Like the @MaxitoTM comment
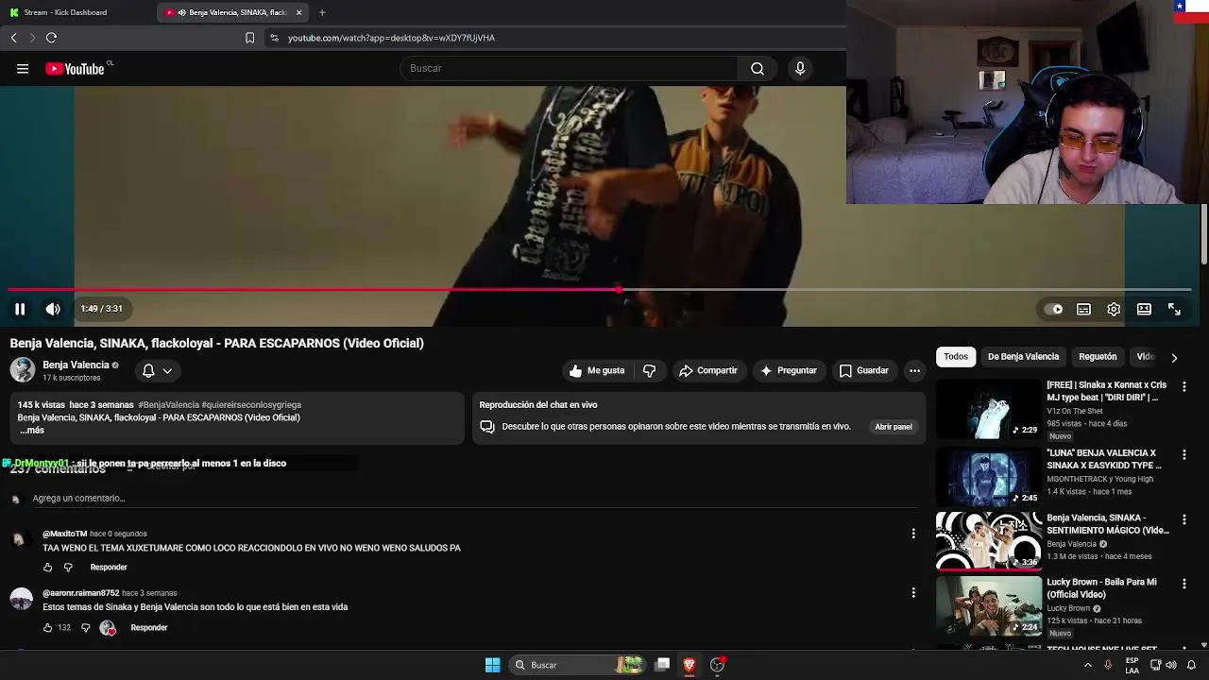The image size is (1209, 680). pos(47,568)
